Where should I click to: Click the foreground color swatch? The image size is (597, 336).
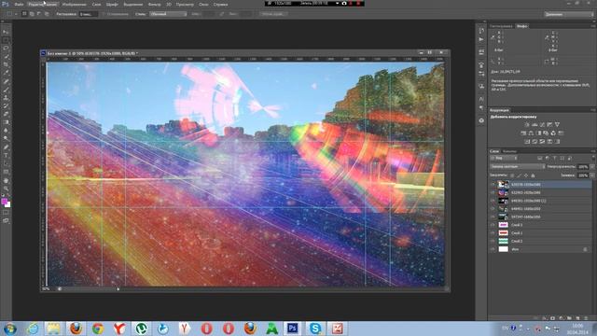click(4, 202)
